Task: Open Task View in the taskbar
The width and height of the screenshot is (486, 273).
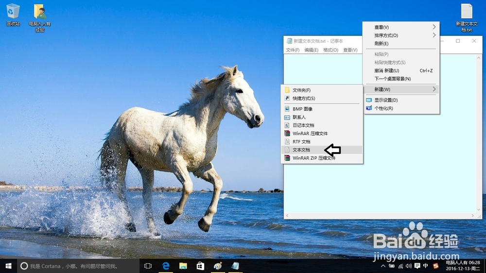Action: pos(148,266)
